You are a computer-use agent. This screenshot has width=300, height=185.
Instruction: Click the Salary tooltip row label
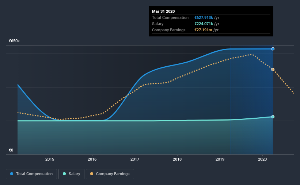point(157,24)
